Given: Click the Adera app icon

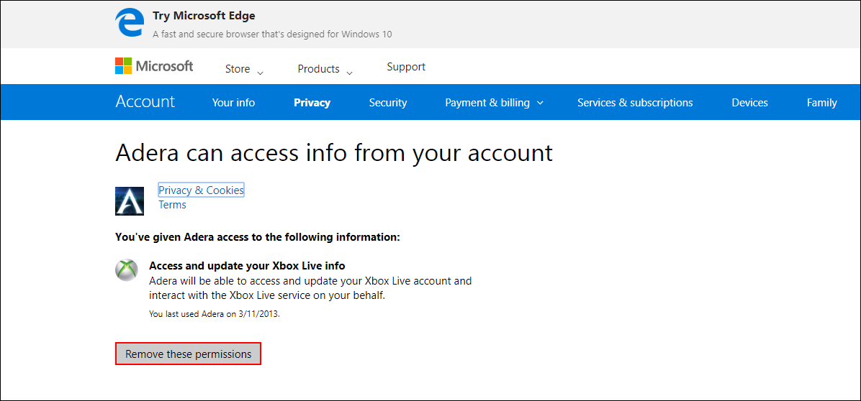Looking at the screenshot, I should (130, 201).
